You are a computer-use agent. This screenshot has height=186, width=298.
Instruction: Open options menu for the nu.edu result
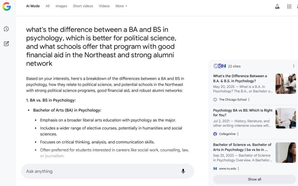pos(239,168)
